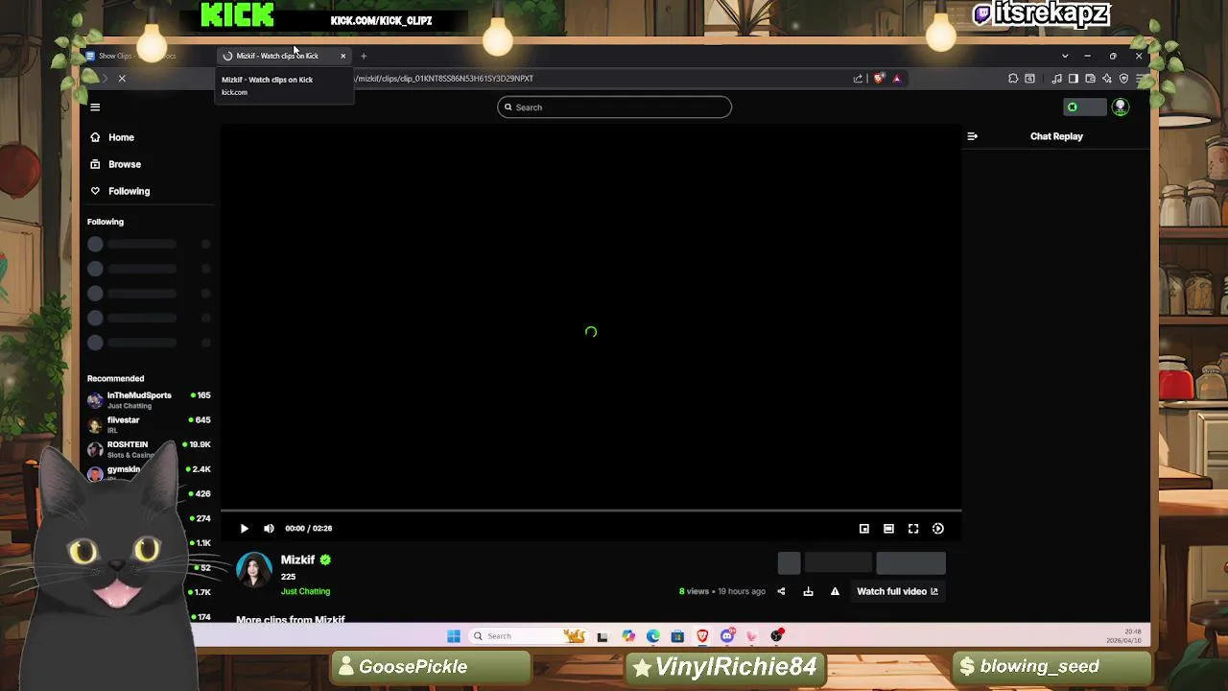Screen dimensions: 1228x691
Task: Open a new browser tab
Action: pos(364,56)
